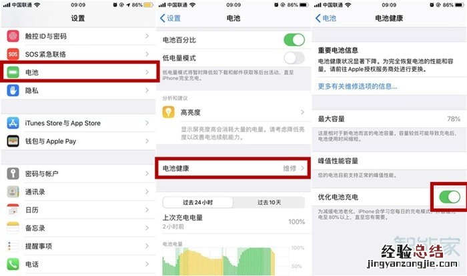The height and width of the screenshot is (276, 467).
Task: Tap the red SOS emergency icon
Action: [x=13, y=54]
